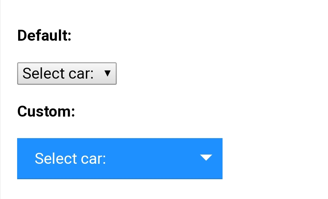
Task: Click the right edge of the blue dropdown
Action: pyautogui.click(x=221, y=158)
